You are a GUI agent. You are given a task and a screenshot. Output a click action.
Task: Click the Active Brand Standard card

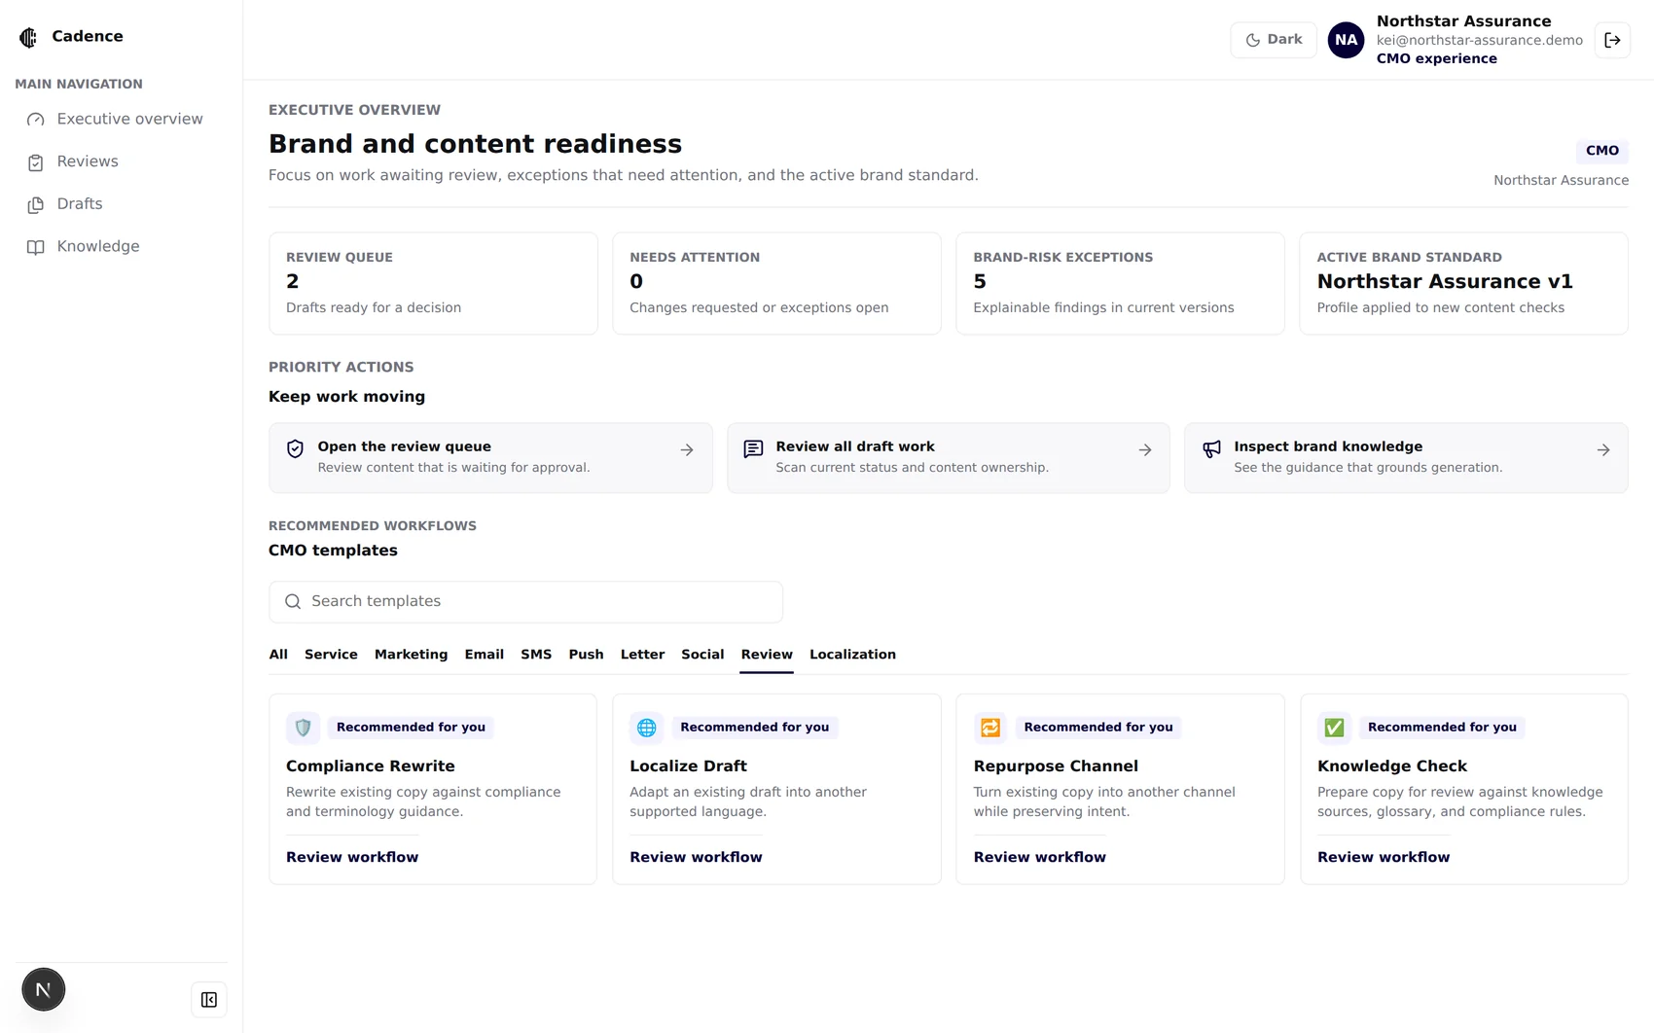pyautogui.click(x=1463, y=283)
